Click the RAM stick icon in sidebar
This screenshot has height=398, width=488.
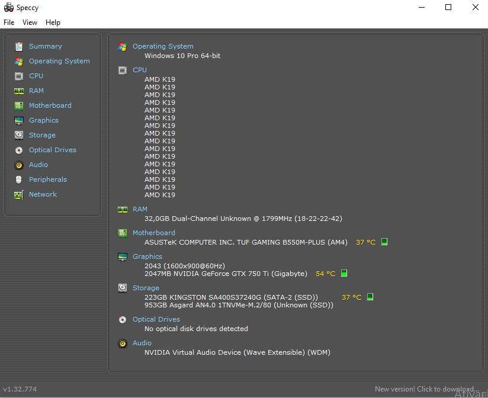[x=19, y=91]
